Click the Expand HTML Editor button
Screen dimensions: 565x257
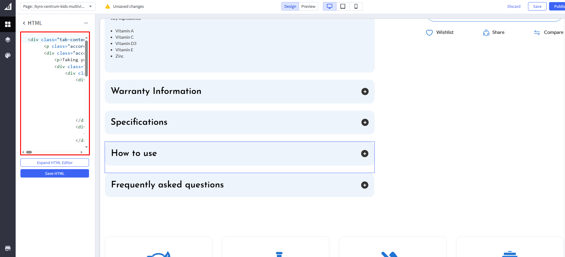click(55, 163)
